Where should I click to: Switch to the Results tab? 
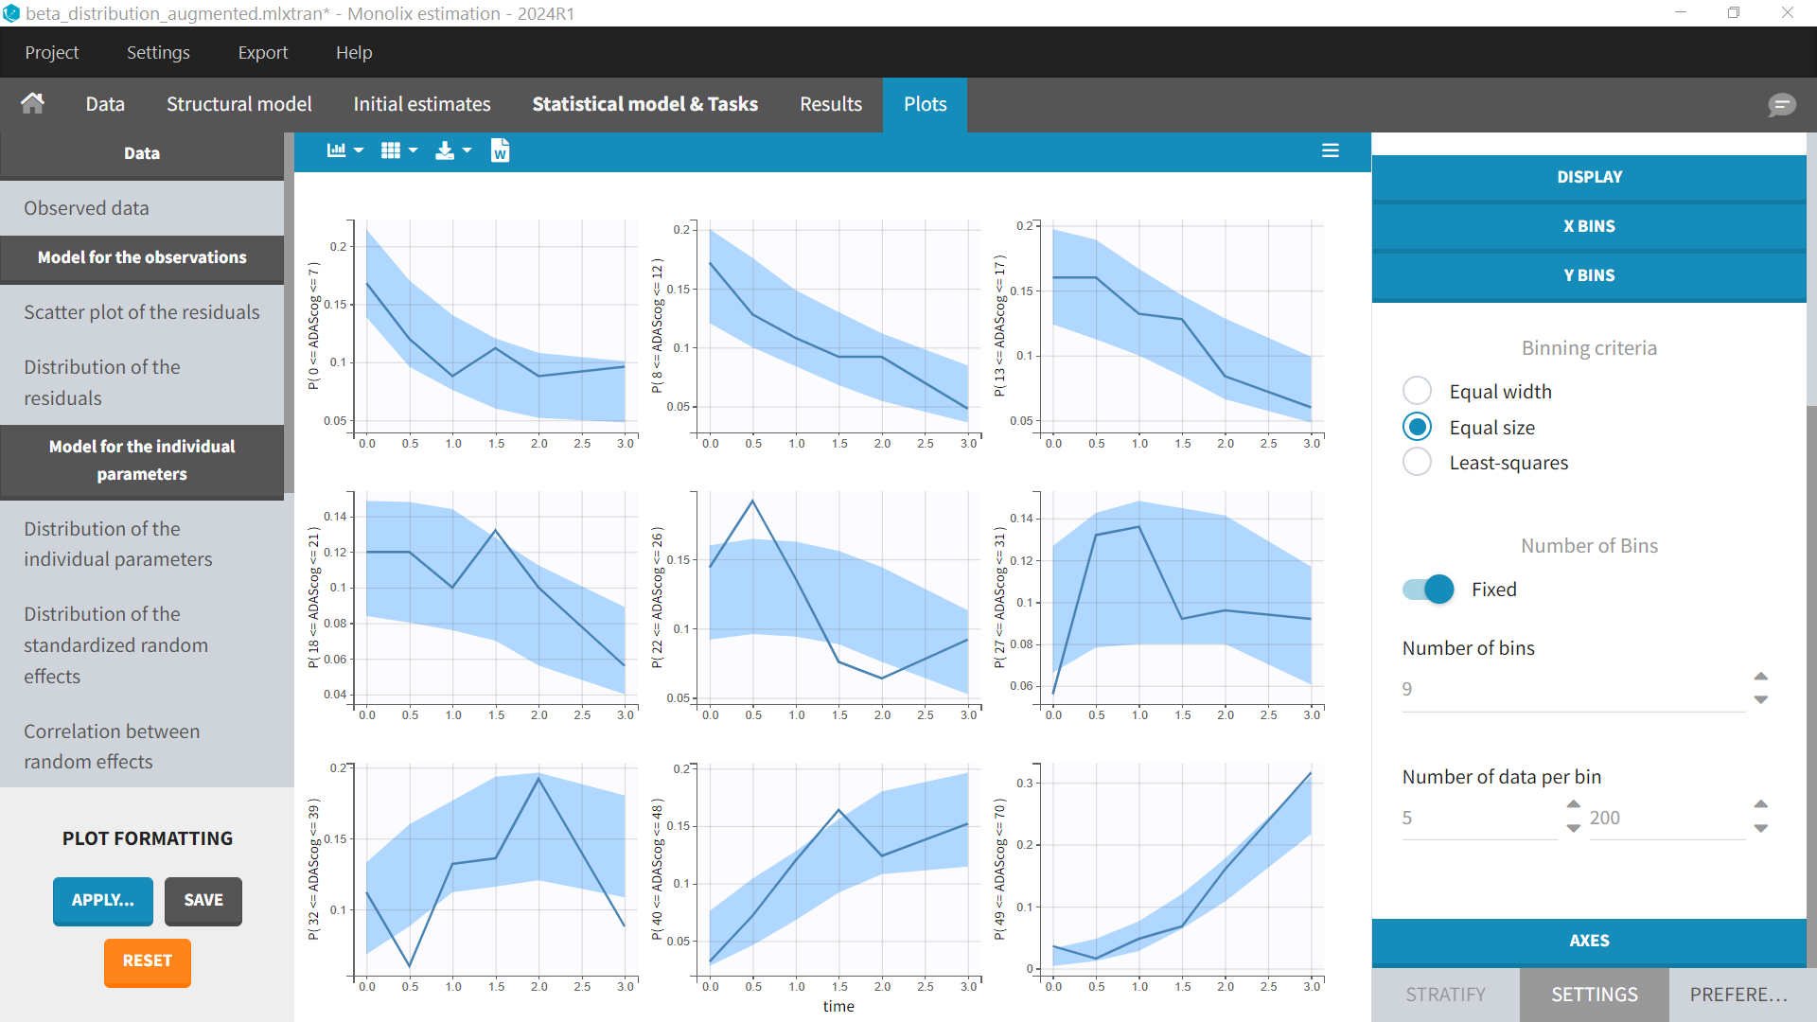pyautogui.click(x=830, y=104)
